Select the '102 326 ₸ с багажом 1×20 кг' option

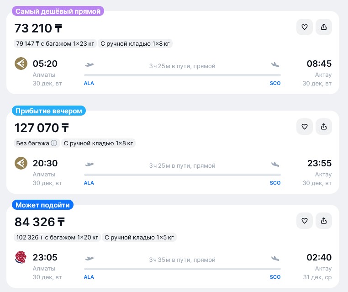tap(57, 237)
